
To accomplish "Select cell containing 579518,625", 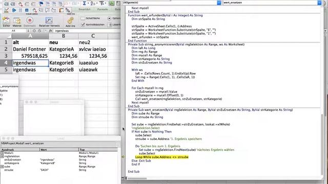I will (x=30, y=56).
